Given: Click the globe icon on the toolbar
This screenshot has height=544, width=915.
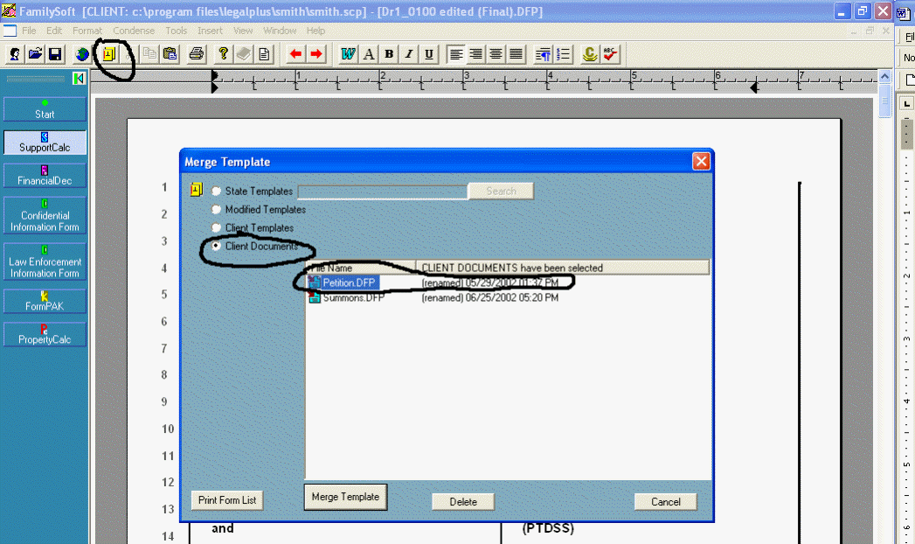Looking at the screenshot, I should 80,53.
